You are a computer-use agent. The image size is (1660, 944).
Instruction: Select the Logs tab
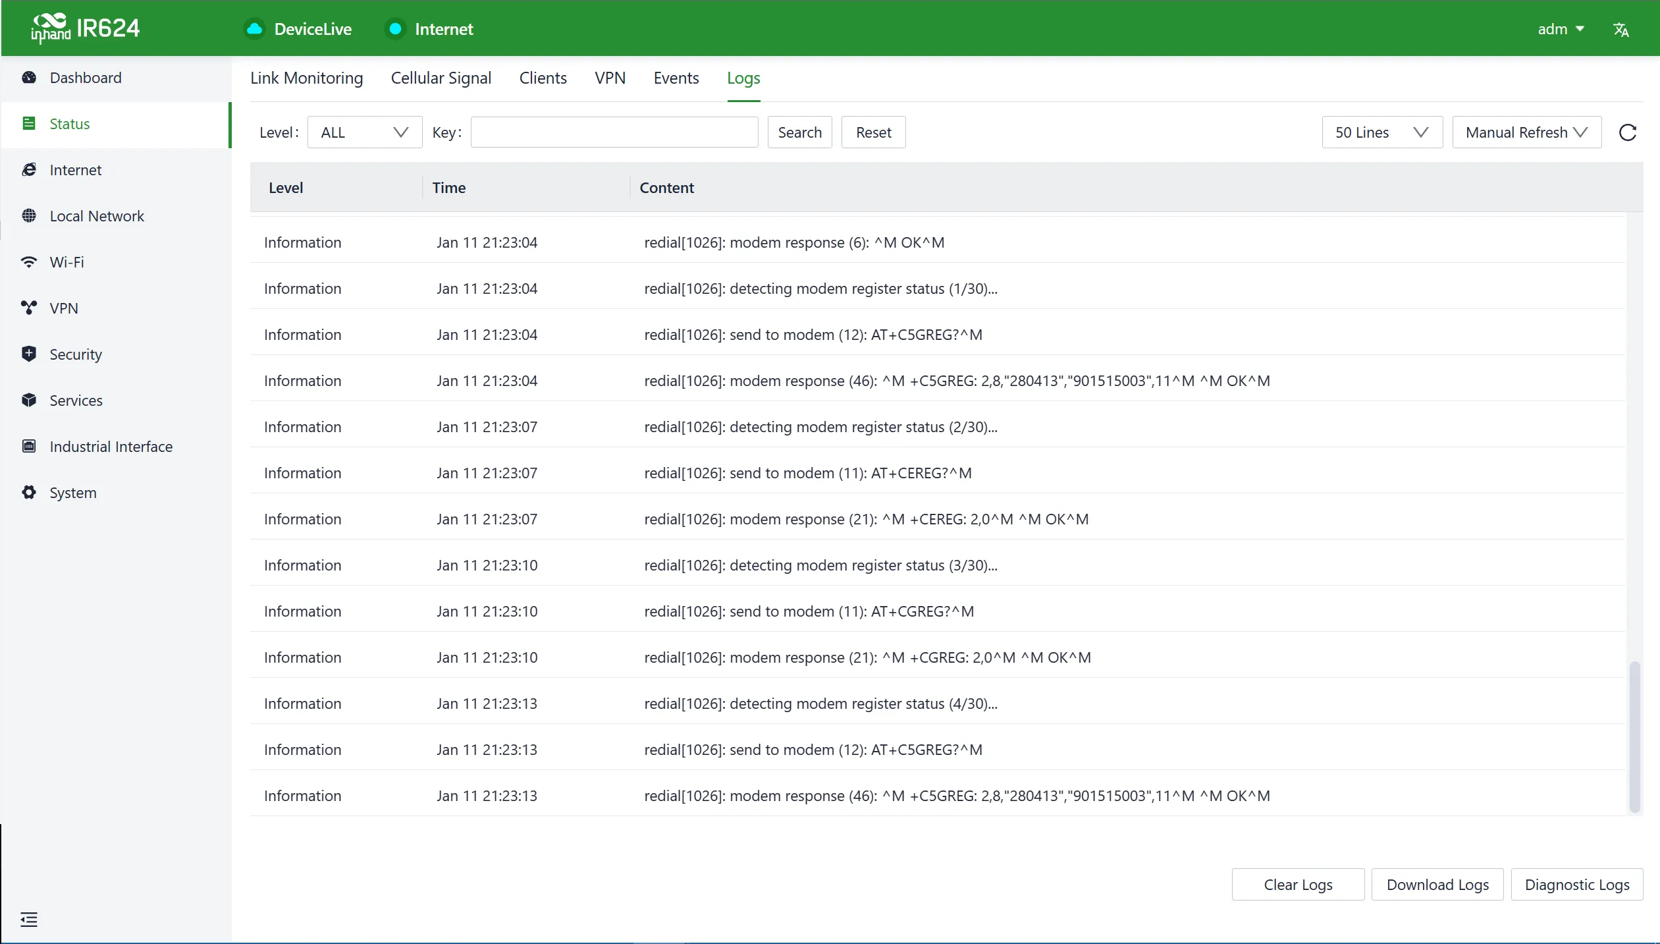point(743,78)
